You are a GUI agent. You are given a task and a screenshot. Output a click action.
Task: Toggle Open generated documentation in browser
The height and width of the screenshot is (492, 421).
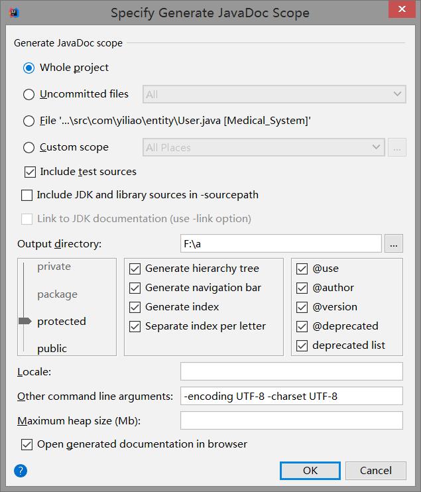27,445
